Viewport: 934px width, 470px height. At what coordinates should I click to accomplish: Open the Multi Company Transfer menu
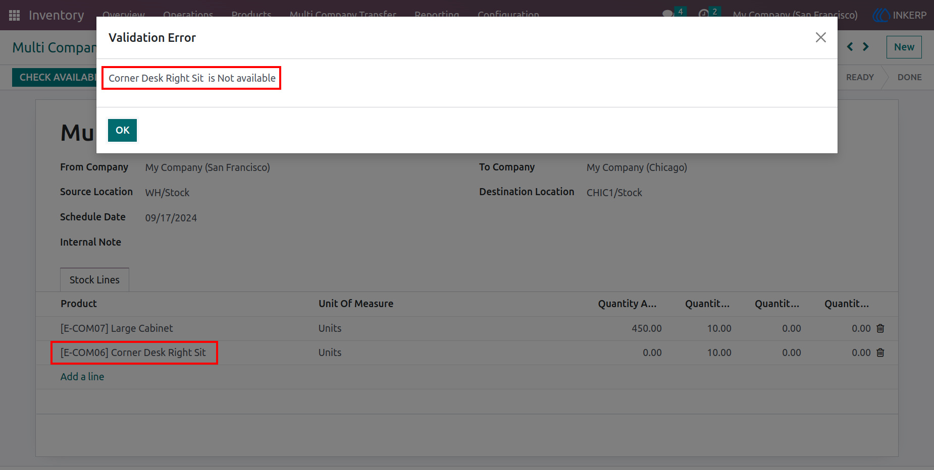343,14
